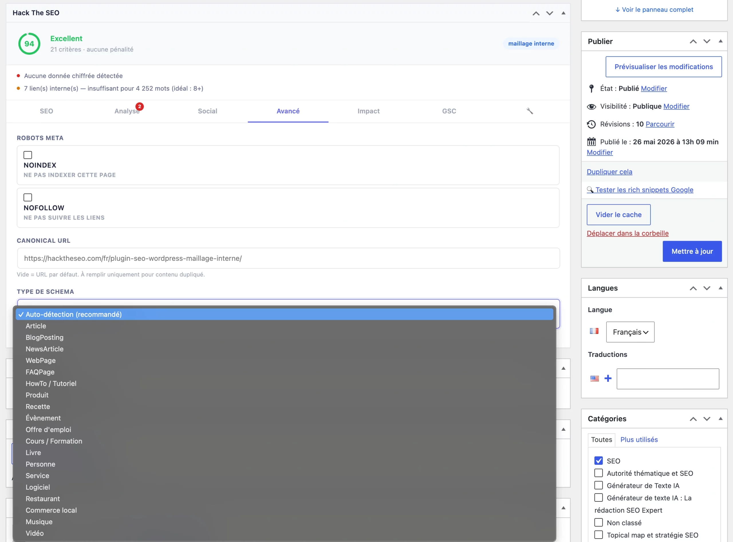
Task: Click the maillage interne keyword tag
Action: coord(531,43)
